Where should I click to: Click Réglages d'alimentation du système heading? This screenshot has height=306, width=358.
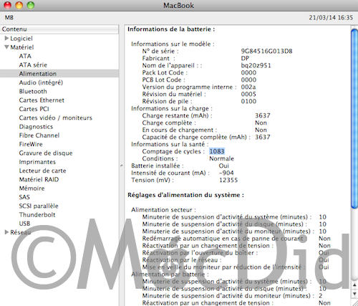pyautogui.click(x=185, y=195)
